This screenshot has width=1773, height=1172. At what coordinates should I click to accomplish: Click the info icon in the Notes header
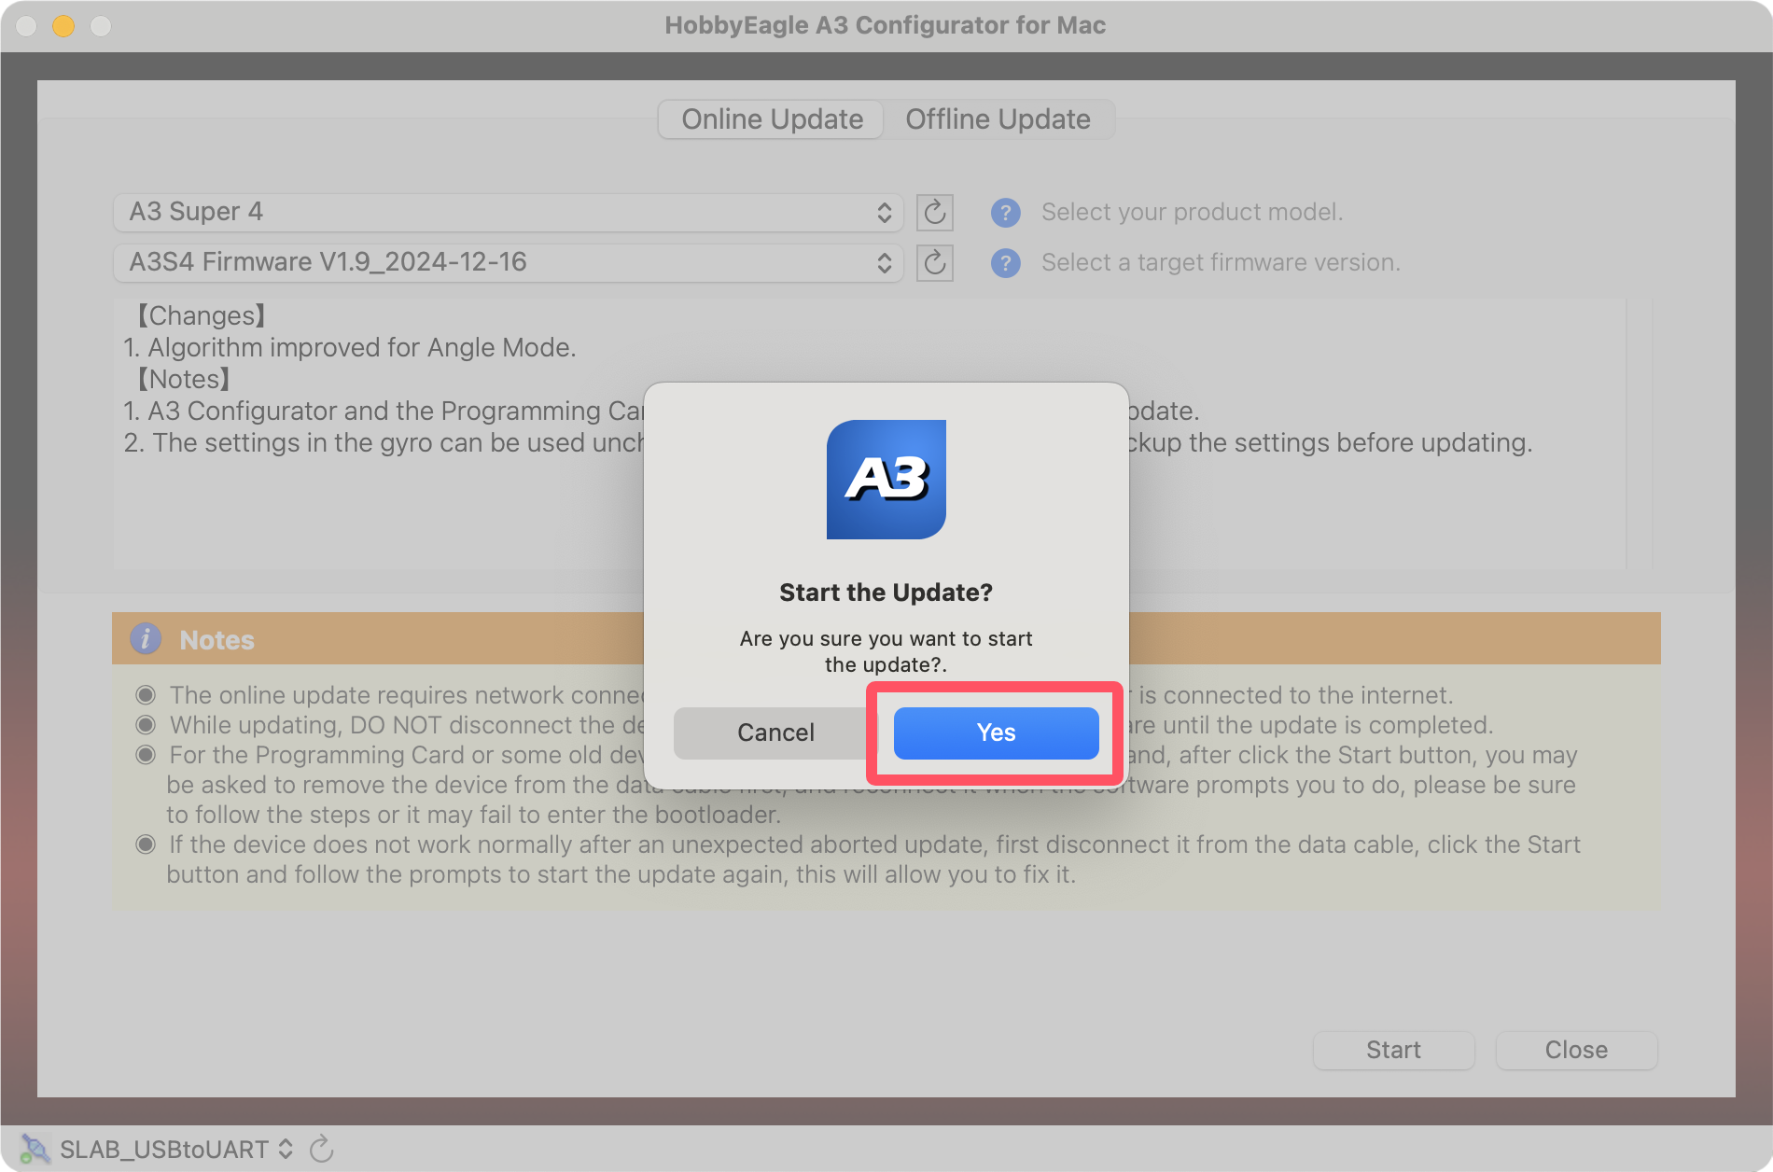pyautogui.click(x=146, y=639)
